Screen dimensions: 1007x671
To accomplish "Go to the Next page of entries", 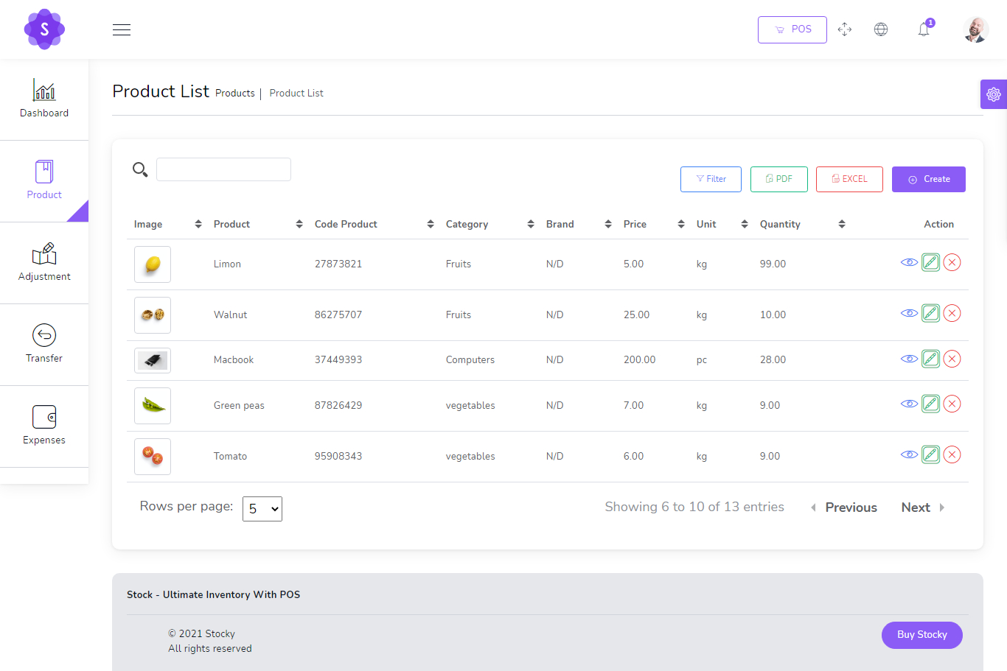I will 916,507.
